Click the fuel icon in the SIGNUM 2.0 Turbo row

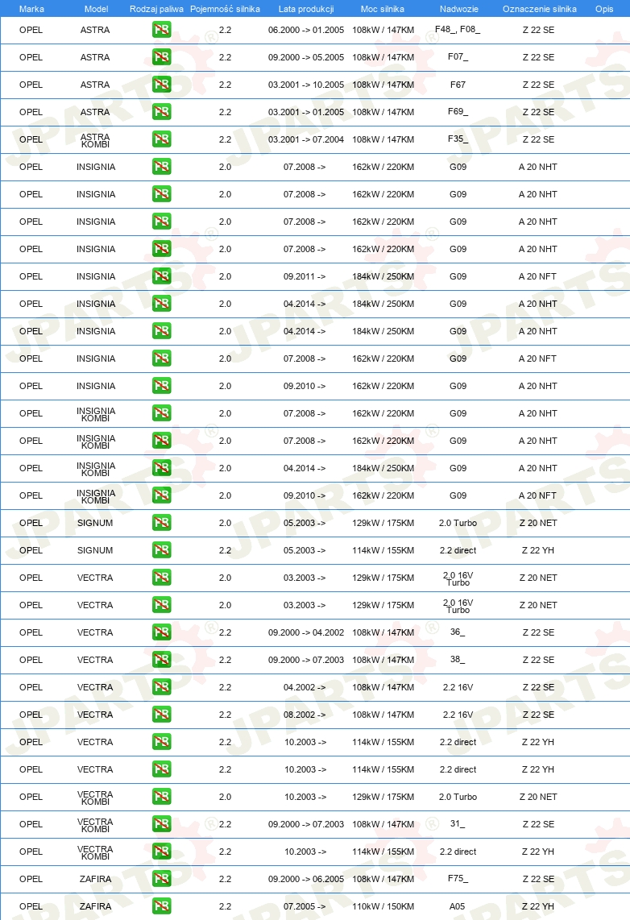(161, 522)
